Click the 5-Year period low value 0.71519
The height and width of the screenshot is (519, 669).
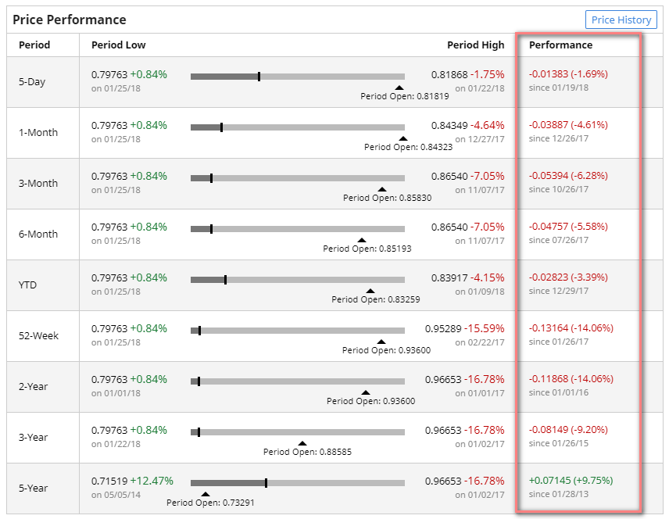click(109, 481)
